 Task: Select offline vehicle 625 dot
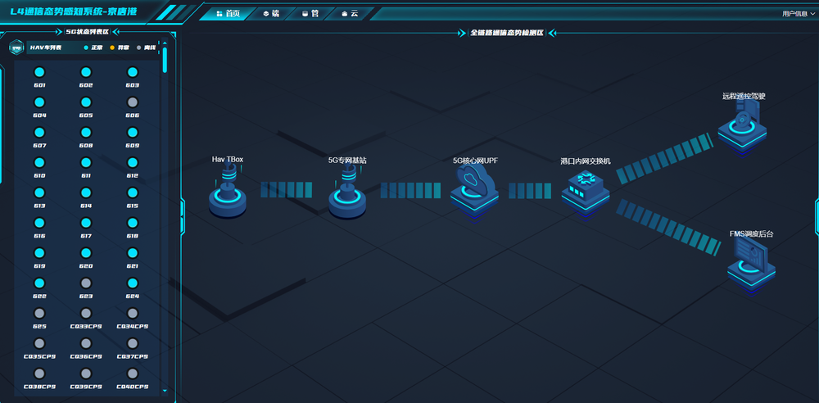[39, 313]
